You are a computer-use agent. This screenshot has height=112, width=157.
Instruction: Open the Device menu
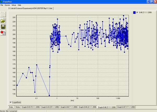coord(7,5)
